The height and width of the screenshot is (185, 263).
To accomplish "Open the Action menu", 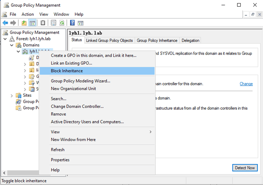I will pyautogui.click(x=28, y=14).
